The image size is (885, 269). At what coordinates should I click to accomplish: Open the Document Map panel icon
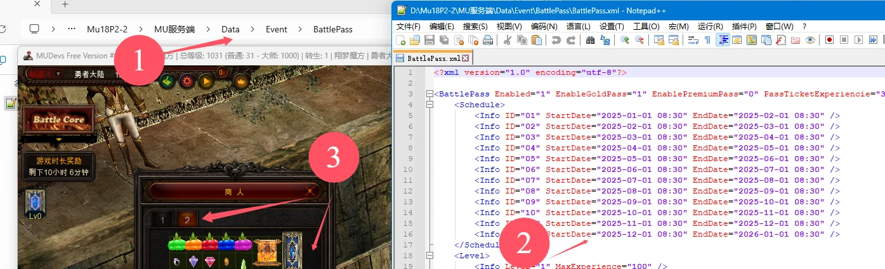point(752,40)
